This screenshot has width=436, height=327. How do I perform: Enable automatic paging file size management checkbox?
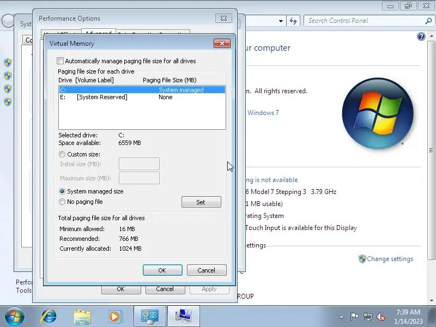[x=60, y=61]
